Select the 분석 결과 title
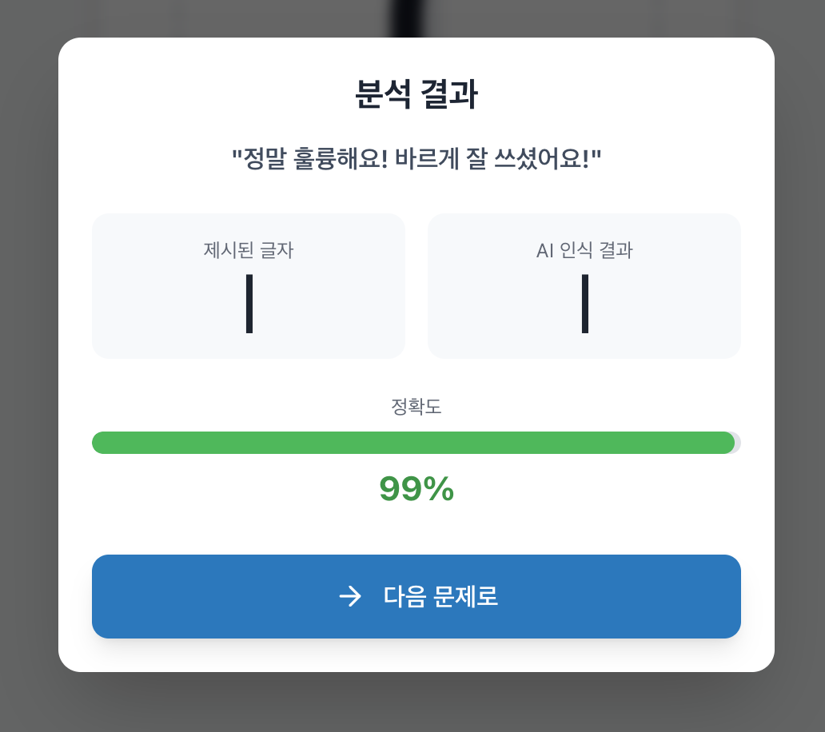The image size is (825, 732). (x=416, y=94)
